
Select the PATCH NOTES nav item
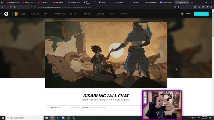[x=60, y=14]
